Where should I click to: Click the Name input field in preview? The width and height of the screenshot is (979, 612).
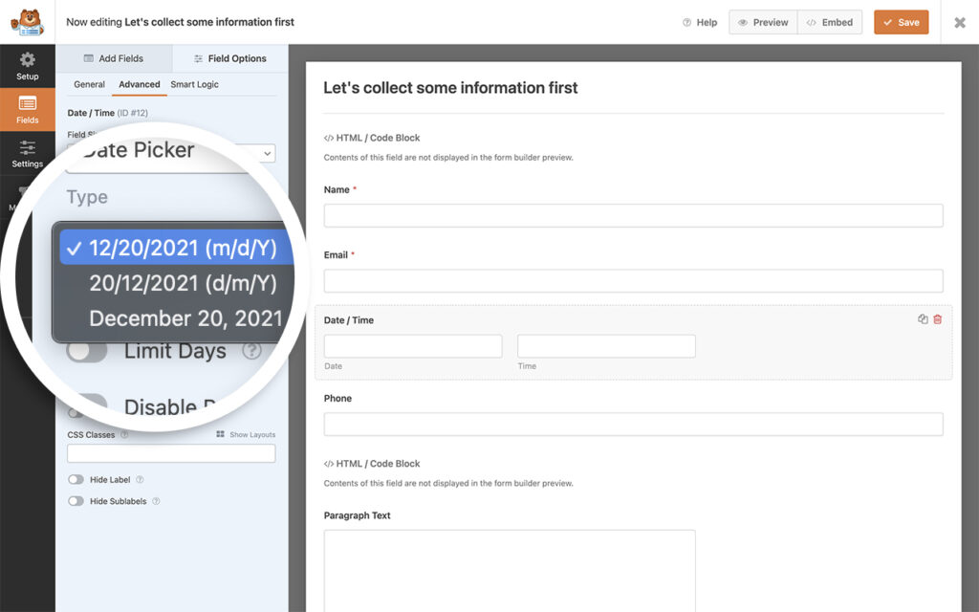click(633, 215)
